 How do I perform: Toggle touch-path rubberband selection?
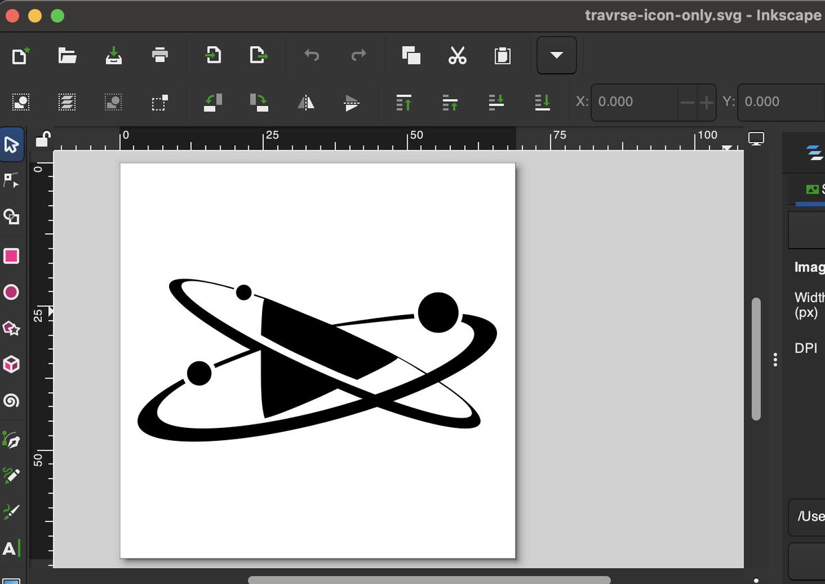[159, 102]
